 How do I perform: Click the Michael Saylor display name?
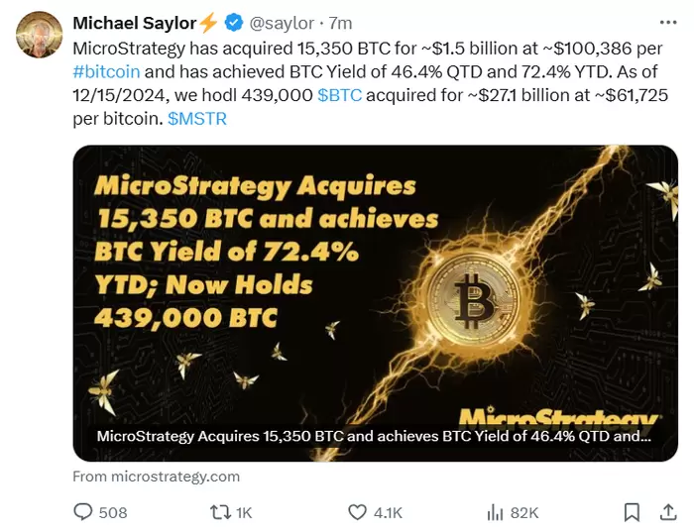pos(135,23)
